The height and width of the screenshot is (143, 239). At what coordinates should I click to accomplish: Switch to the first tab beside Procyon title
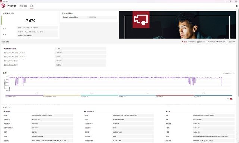tap(23, 6)
